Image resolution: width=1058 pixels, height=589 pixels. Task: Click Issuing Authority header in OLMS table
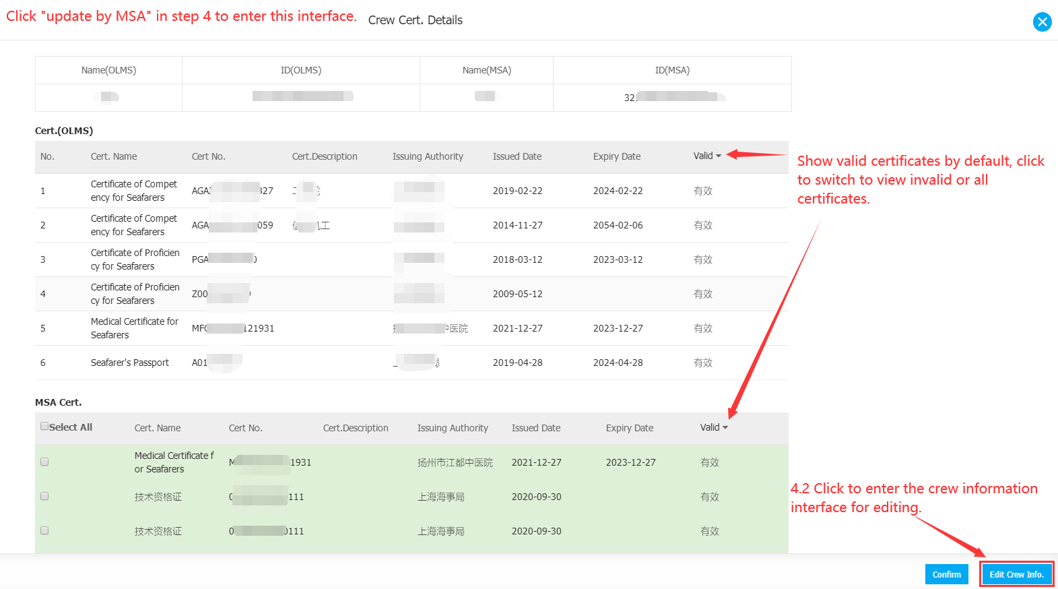click(428, 156)
